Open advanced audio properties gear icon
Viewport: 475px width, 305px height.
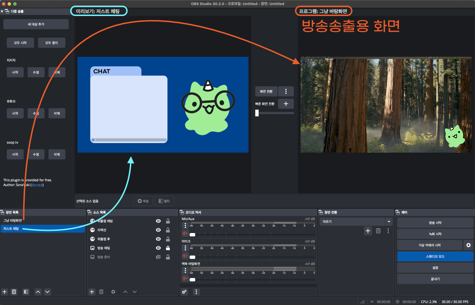[x=184, y=292]
